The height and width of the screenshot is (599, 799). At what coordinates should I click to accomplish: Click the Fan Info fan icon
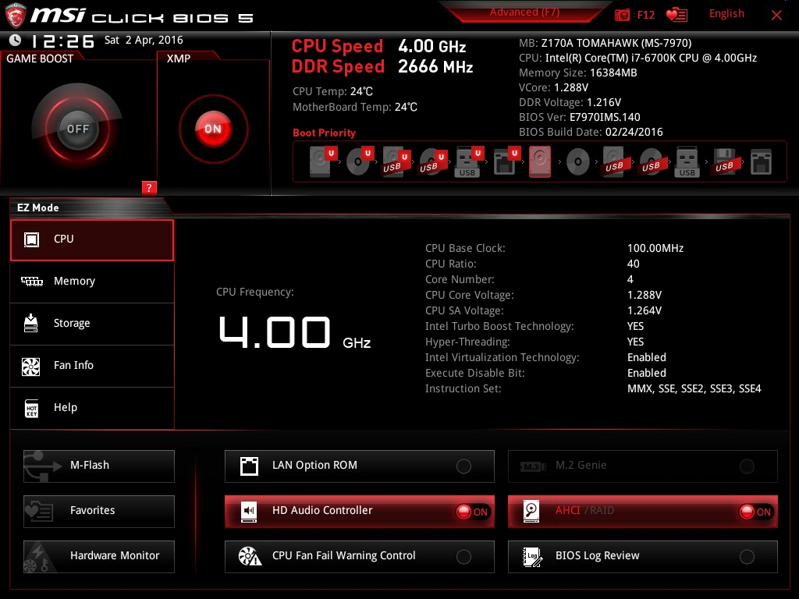point(31,366)
